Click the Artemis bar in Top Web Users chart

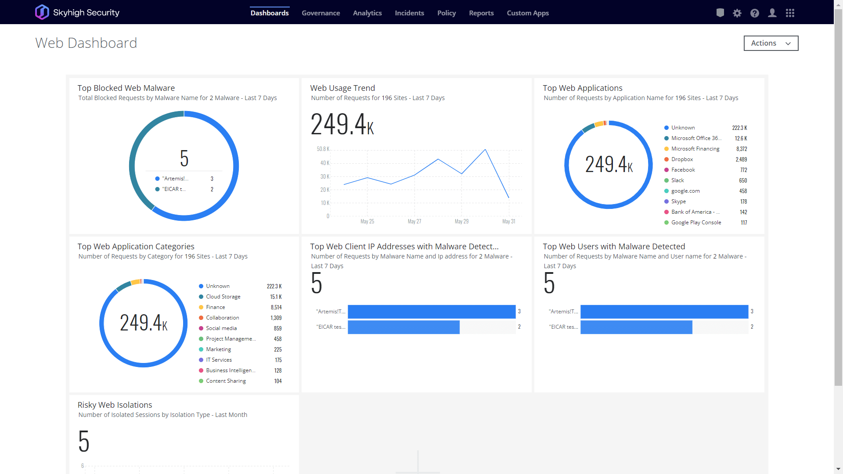pos(664,312)
